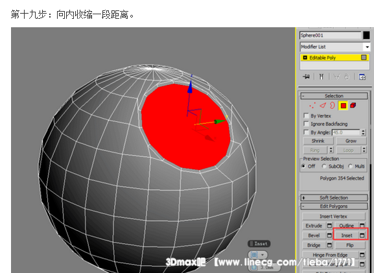Click By Angle spinner arrows

pyautogui.click(x=363, y=132)
